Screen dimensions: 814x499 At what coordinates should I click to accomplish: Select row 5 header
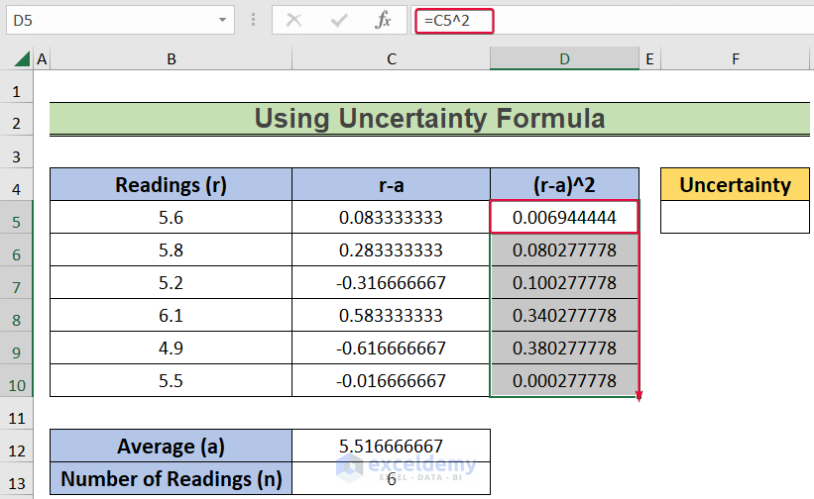coord(16,217)
